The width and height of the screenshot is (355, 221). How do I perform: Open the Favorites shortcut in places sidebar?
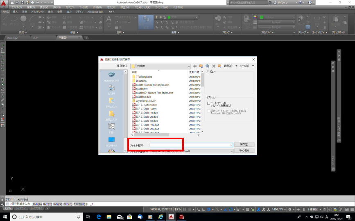111,116
